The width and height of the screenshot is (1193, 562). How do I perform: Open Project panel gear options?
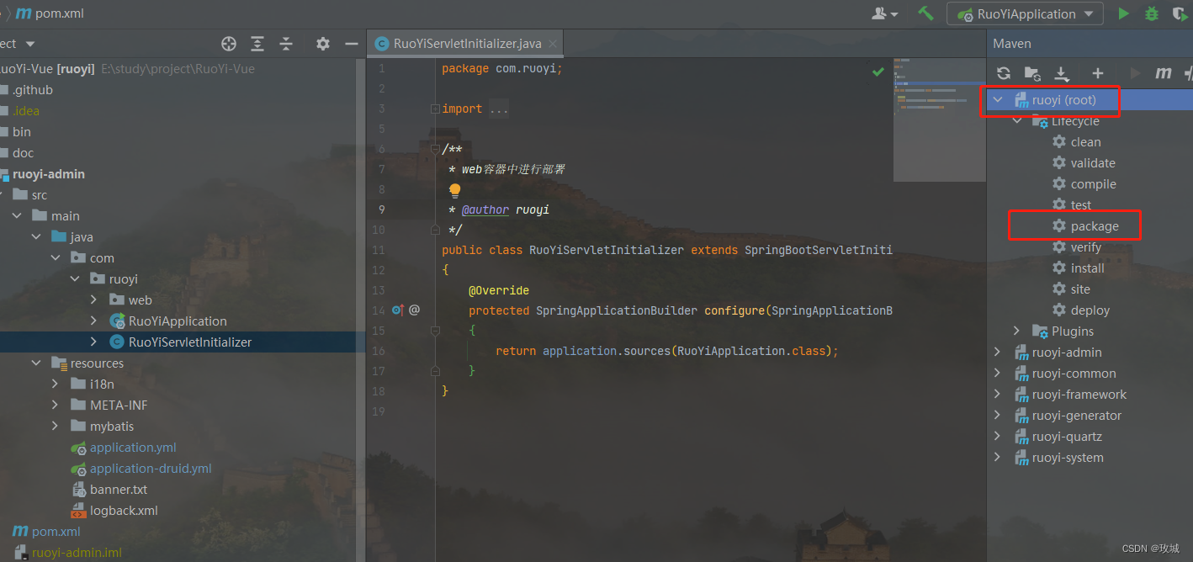point(322,44)
